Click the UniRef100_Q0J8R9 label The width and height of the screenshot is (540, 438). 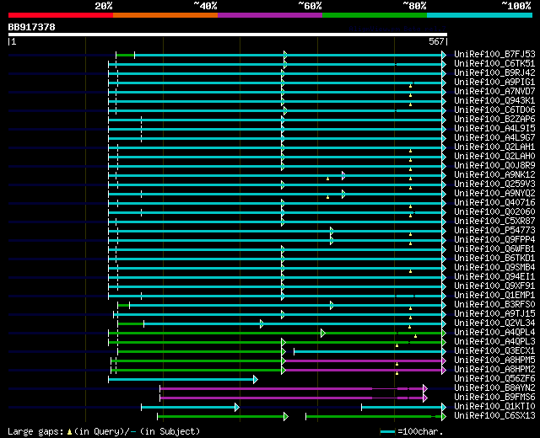pyautogui.click(x=494, y=166)
